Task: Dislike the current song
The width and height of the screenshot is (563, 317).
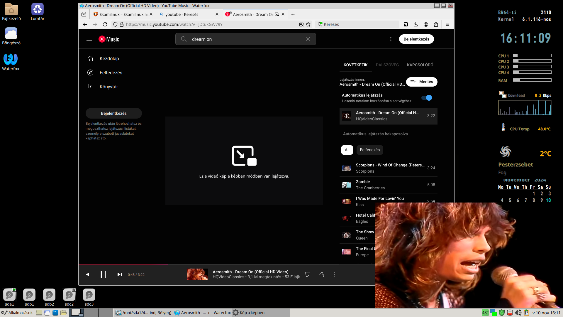Action: tap(308, 274)
